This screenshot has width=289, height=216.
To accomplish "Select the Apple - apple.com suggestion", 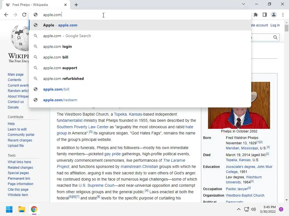I will click(140, 25).
